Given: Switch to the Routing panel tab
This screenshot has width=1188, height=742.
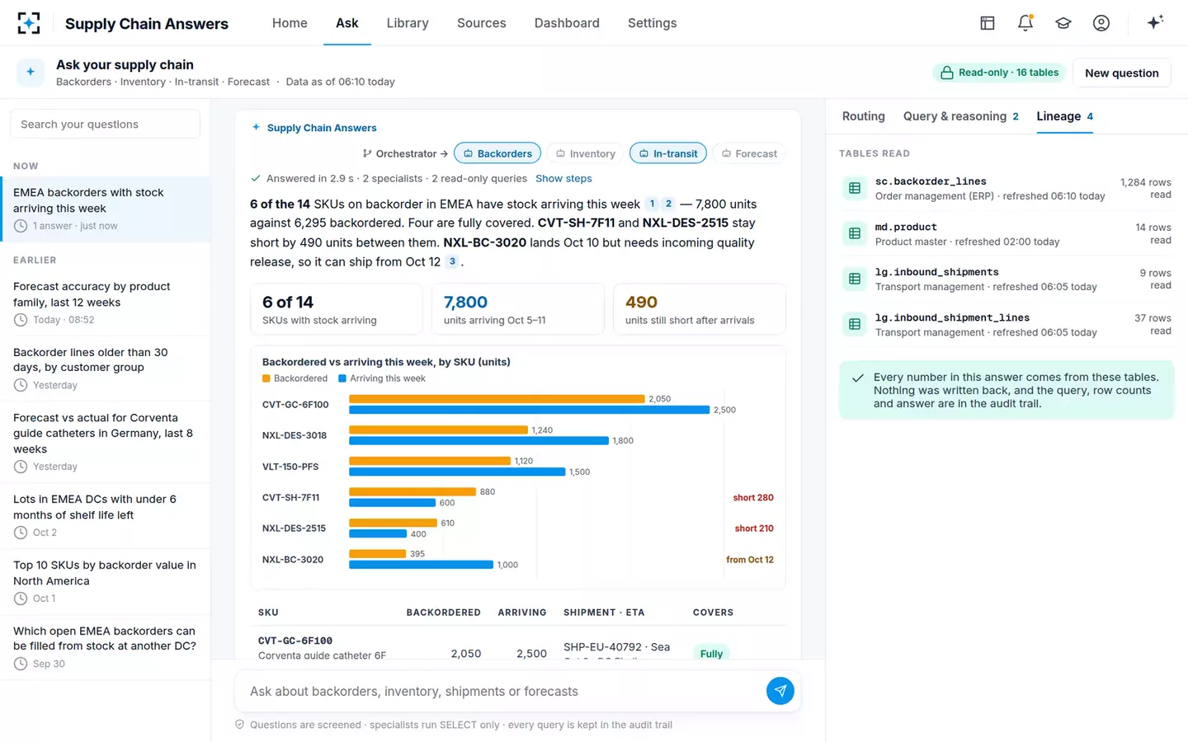Looking at the screenshot, I should 864,116.
